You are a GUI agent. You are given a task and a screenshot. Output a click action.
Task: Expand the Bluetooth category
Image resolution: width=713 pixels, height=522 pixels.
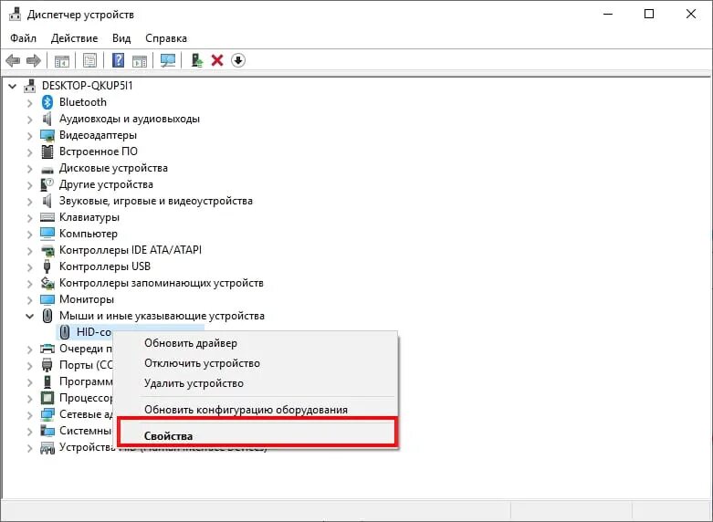click(x=30, y=103)
